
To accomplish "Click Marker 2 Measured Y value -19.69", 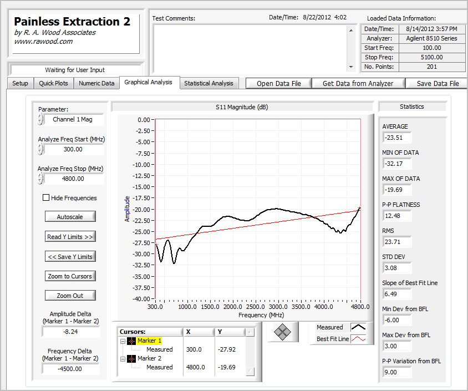I will click(227, 367).
